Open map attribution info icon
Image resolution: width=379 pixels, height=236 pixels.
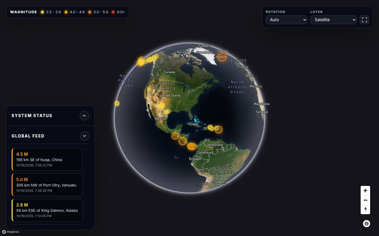click(x=366, y=224)
